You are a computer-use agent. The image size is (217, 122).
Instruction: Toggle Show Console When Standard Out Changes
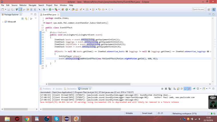point(186,89)
